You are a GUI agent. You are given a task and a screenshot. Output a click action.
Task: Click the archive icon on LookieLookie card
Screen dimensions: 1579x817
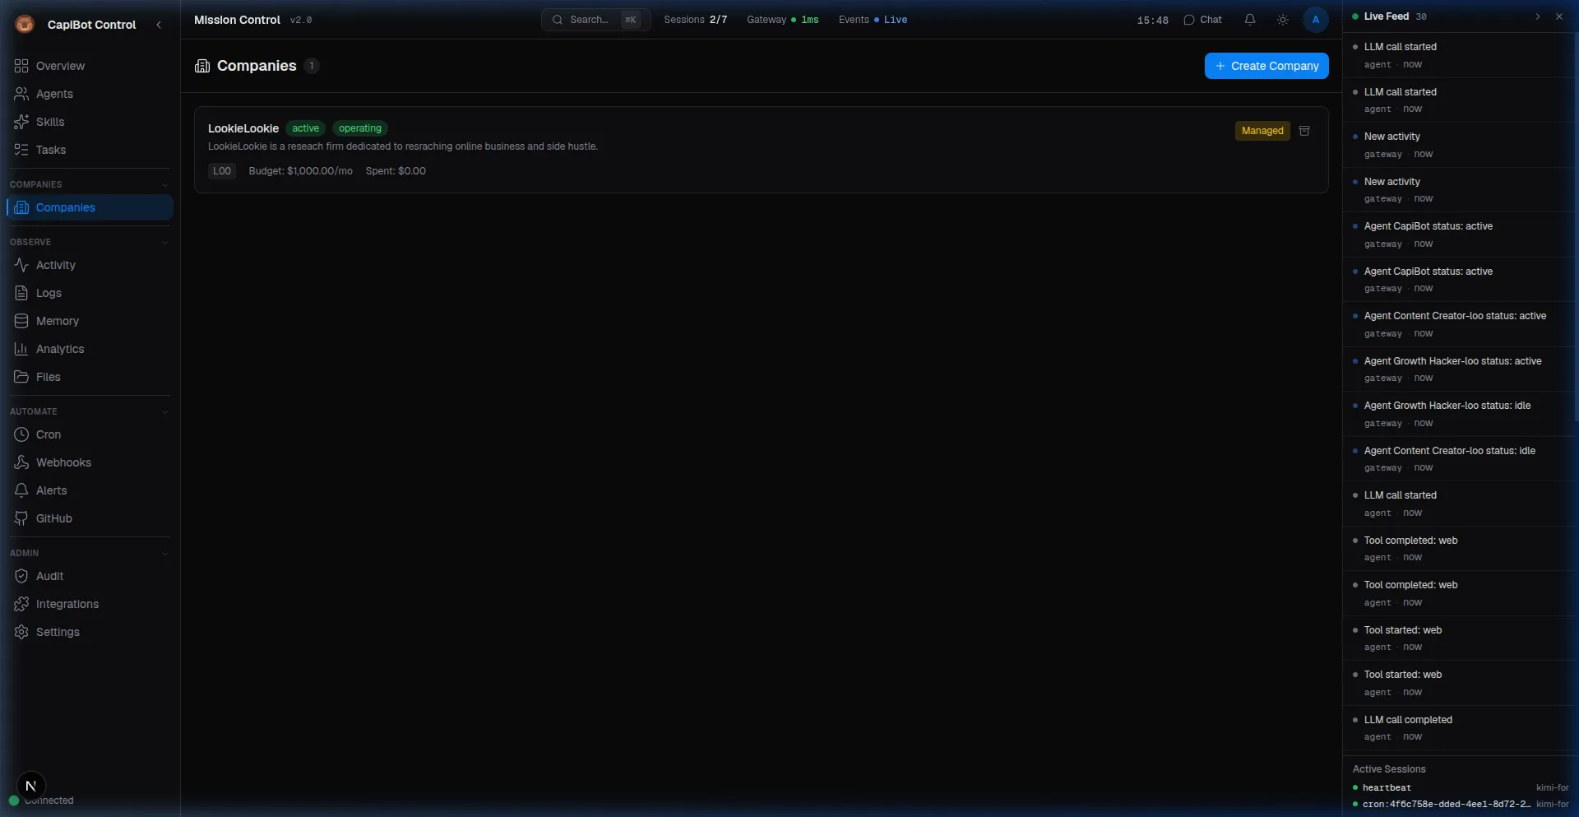pyautogui.click(x=1303, y=131)
